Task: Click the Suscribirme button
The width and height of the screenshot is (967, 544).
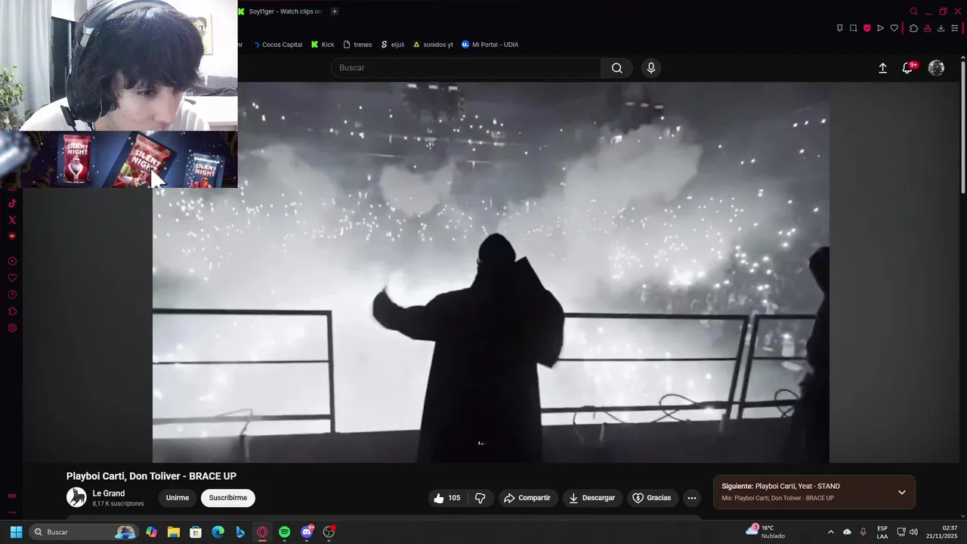Action: pos(228,498)
